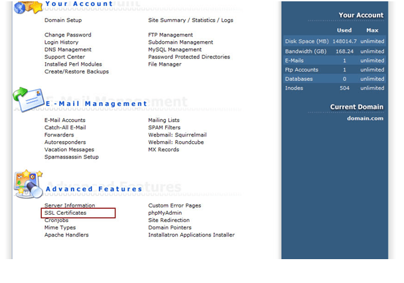The height and width of the screenshot is (283, 404).
Task: Open Mime Types
Action: [60, 227]
